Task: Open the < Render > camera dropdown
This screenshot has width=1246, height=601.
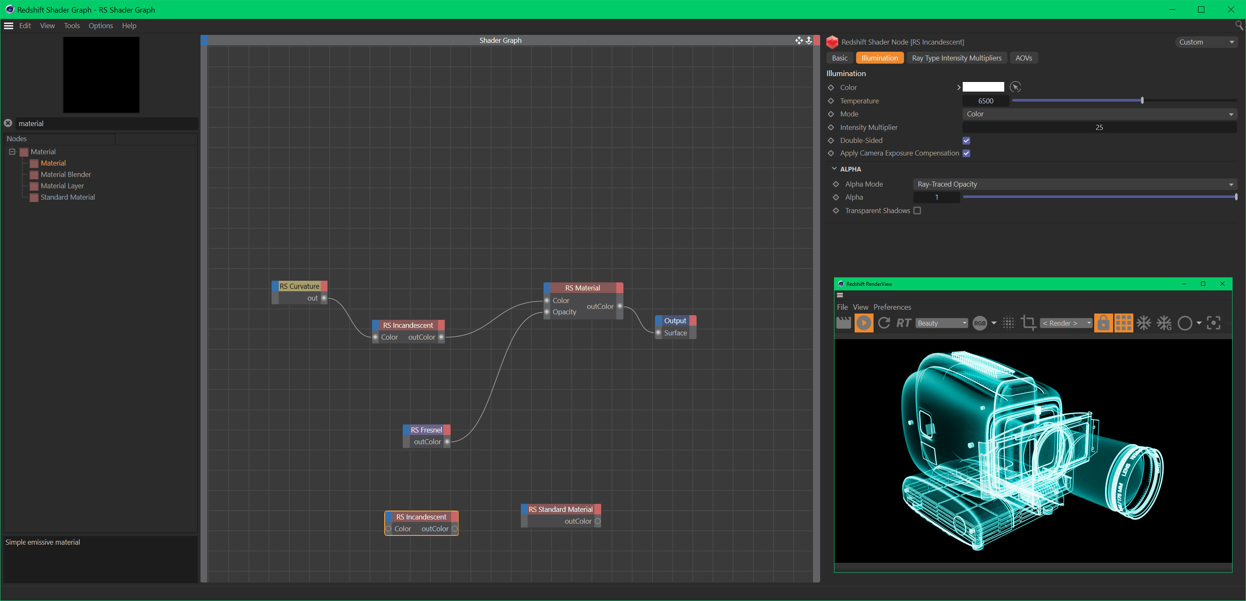Action: pos(1066,324)
